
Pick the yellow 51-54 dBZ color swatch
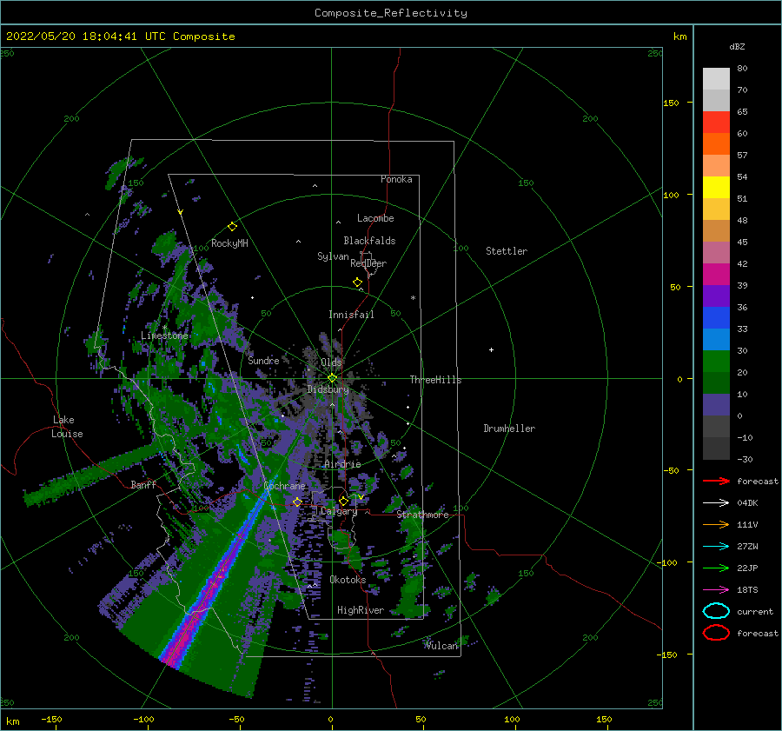pos(716,188)
